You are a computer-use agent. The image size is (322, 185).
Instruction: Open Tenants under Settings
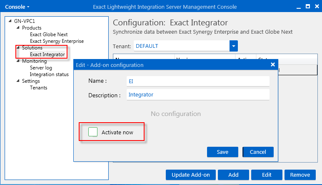(x=39, y=88)
